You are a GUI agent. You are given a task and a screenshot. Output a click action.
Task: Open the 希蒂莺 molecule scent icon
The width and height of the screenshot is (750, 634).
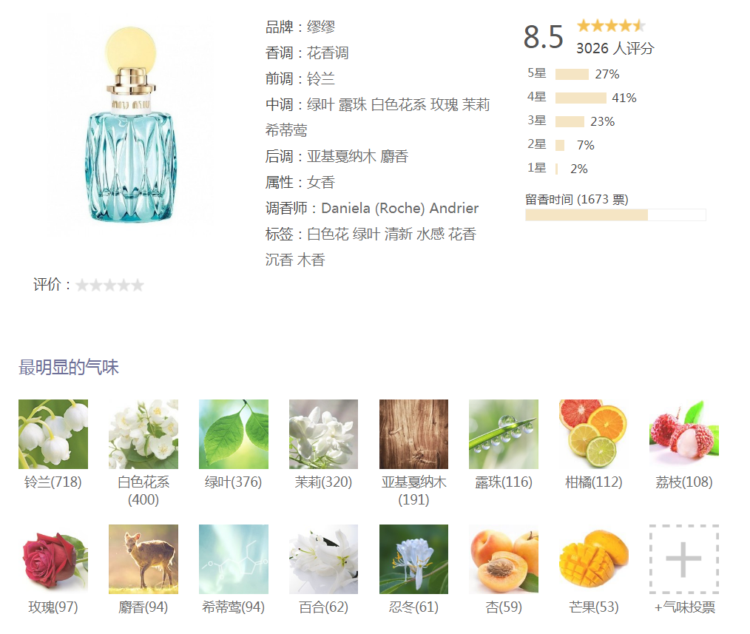pos(234,559)
